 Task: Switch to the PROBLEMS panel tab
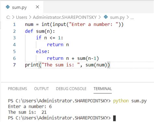pos(17,89)
